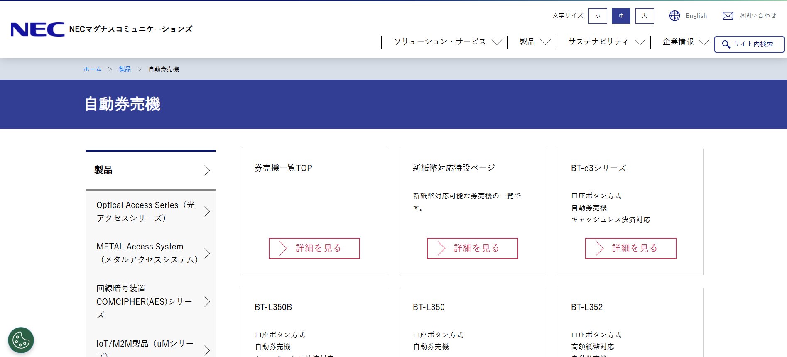Viewport: 787px width, 357px height.
Task: Click BT-L350 card title
Action: [429, 307]
